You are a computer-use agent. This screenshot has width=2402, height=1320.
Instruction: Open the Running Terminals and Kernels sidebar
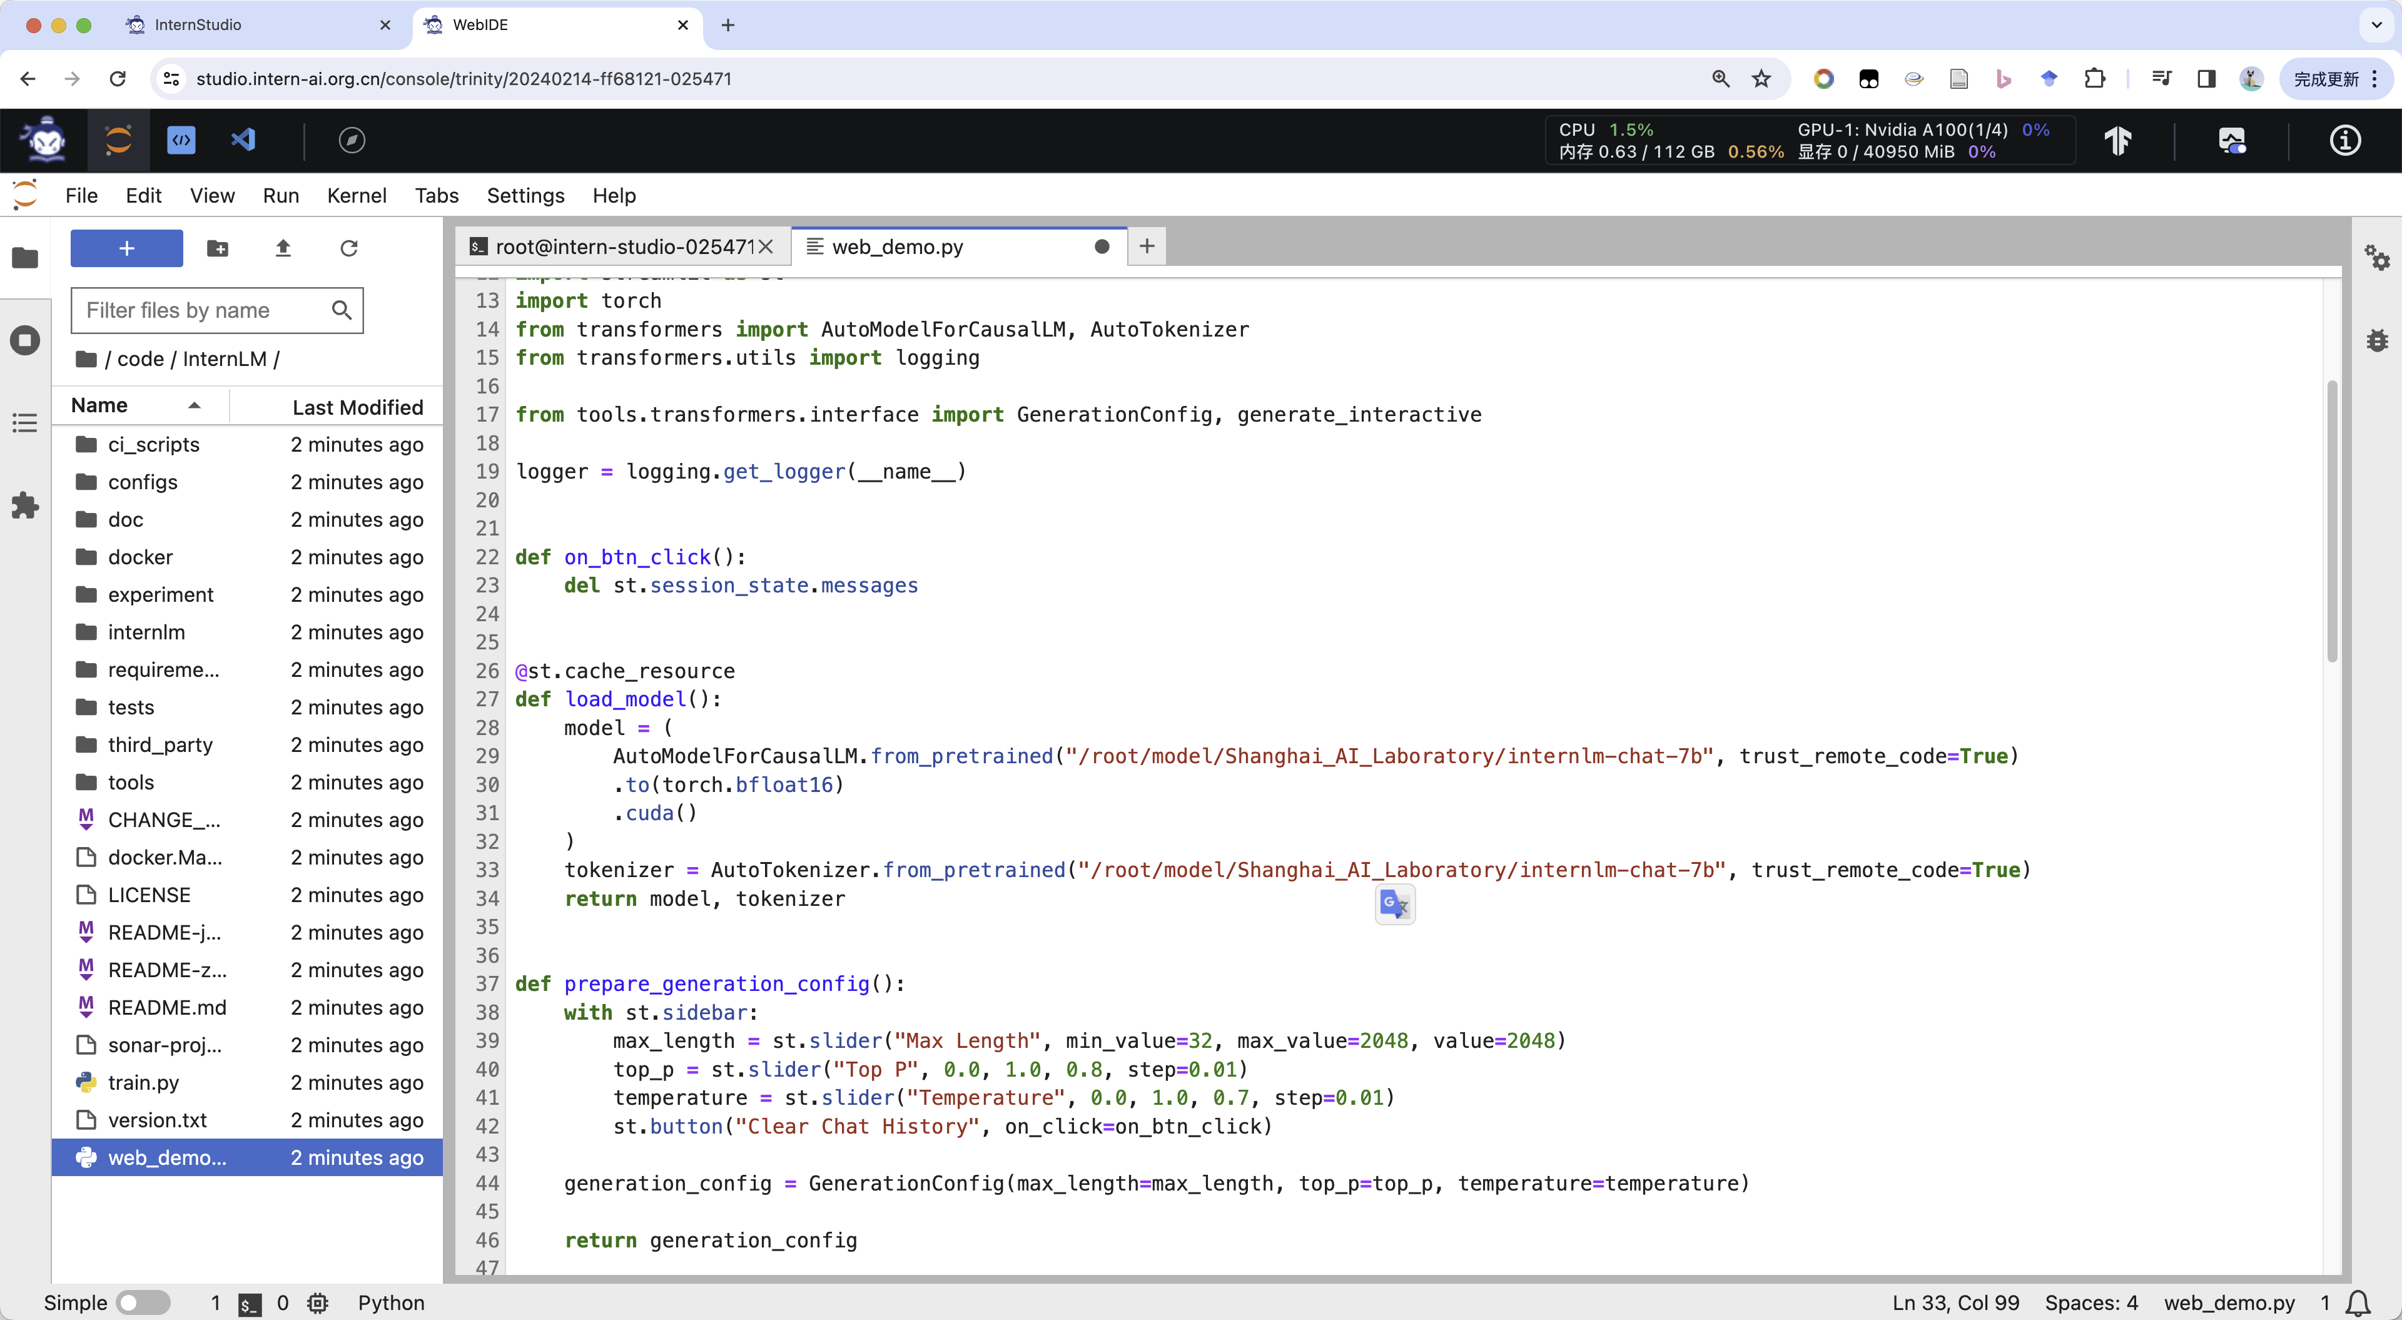[x=25, y=340]
